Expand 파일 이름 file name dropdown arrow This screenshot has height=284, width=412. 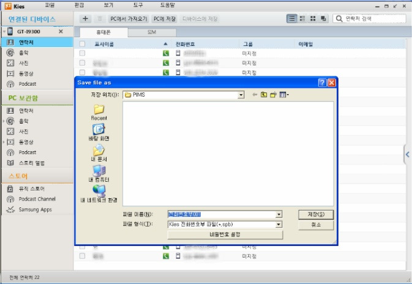279,215
